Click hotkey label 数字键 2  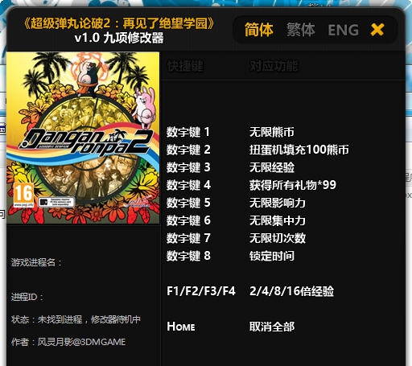188,150
